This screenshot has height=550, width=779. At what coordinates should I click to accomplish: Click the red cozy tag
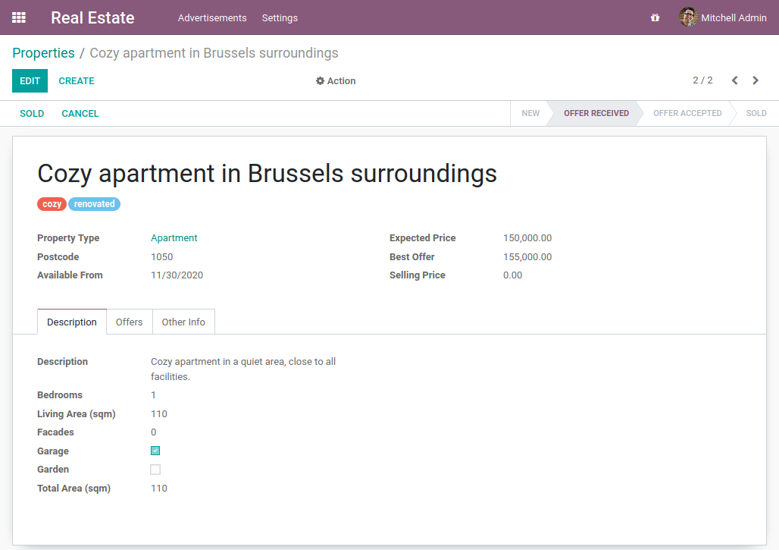(x=52, y=204)
